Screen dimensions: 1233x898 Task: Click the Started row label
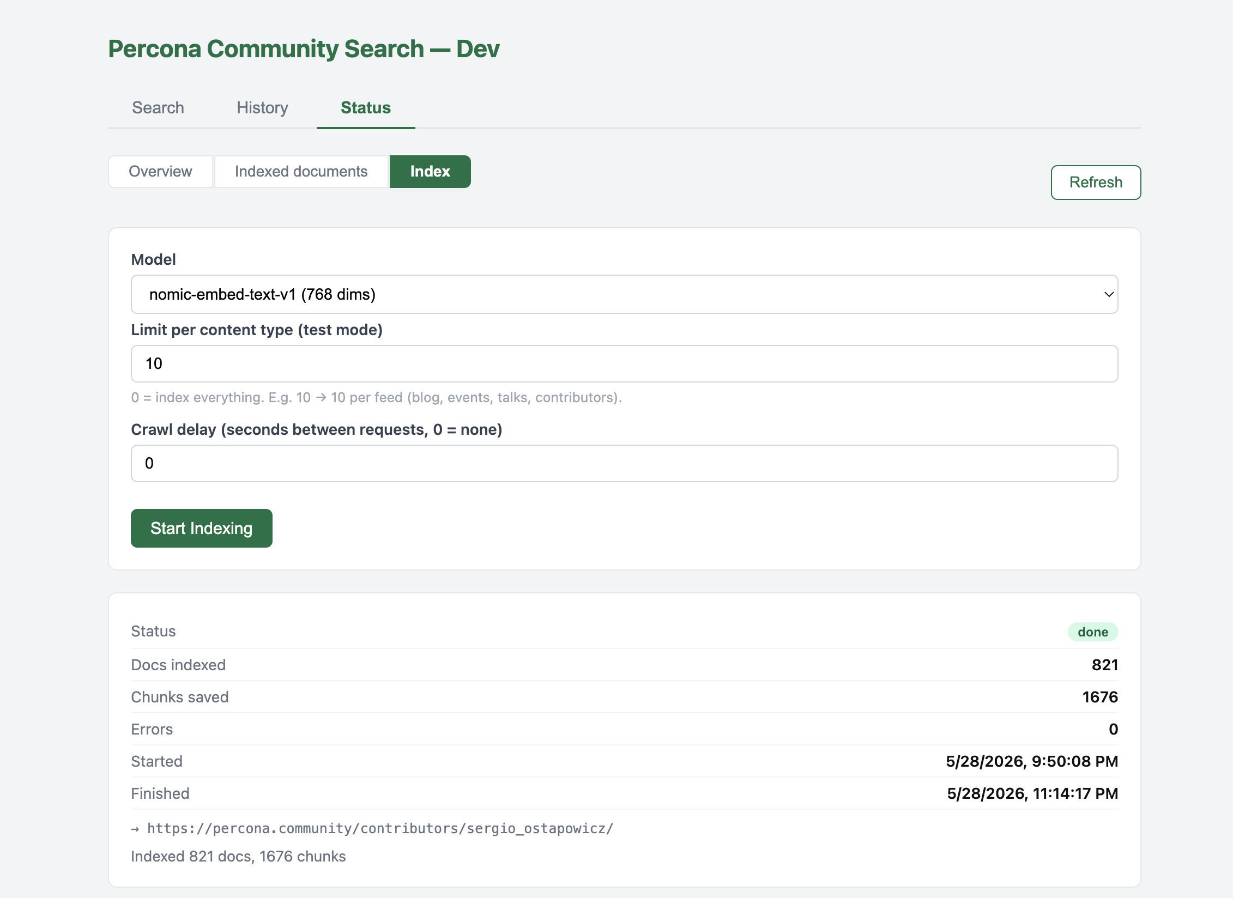pos(156,761)
